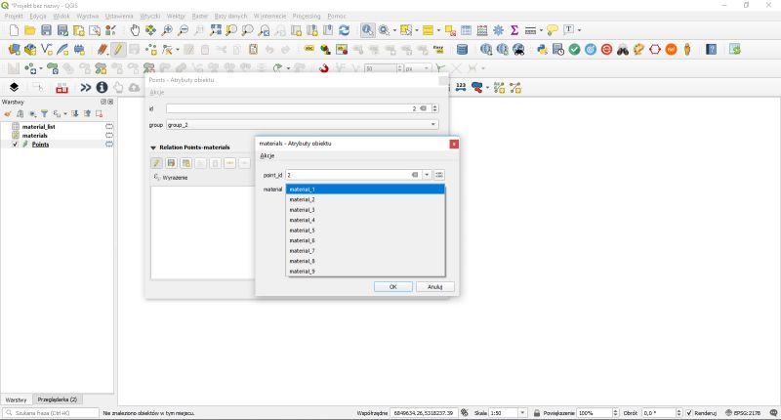Collapse the Relation Points-materials section

(x=153, y=147)
